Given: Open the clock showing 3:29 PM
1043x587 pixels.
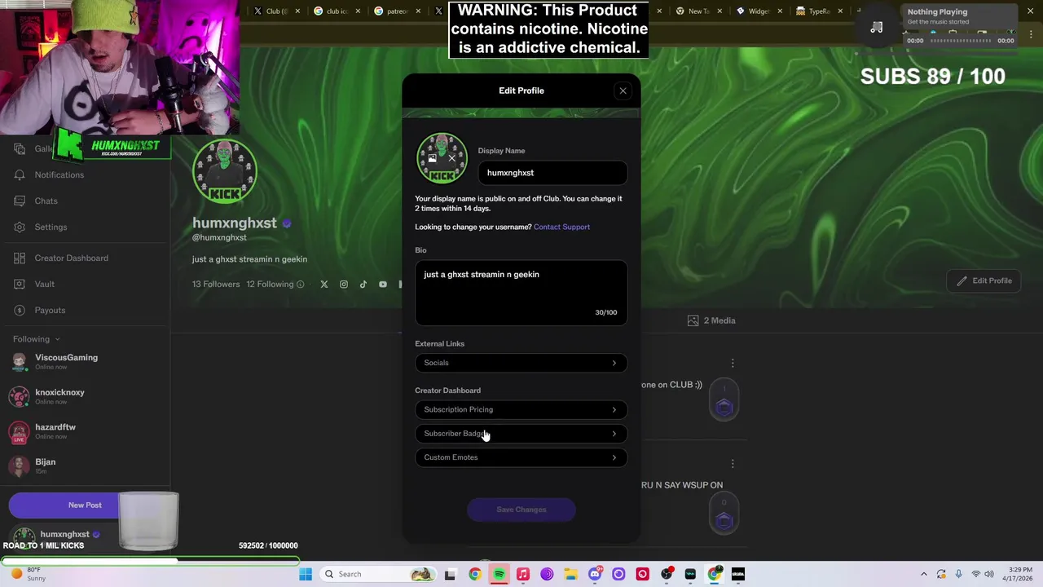Looking at the screenshot, I should [1019, 574].
